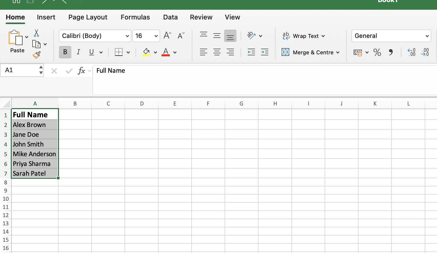Viewport: 437px width, 253px height.
Task: Open font name dropdown Calibri (Body)
Action: click(x=95, y=36)
